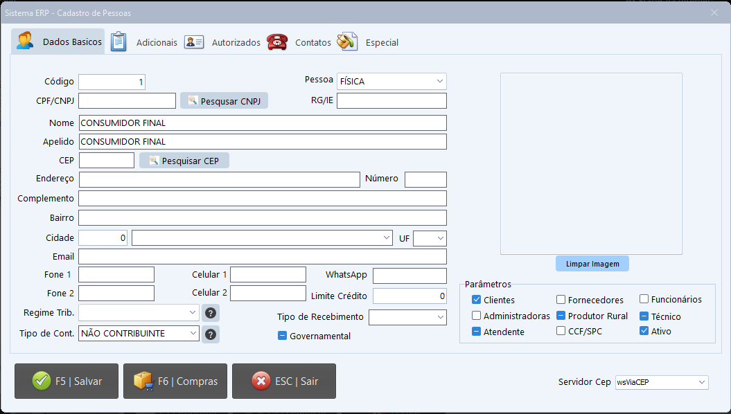
Task: Toggle the Atendente checkbox
Action: coord(476,331)
